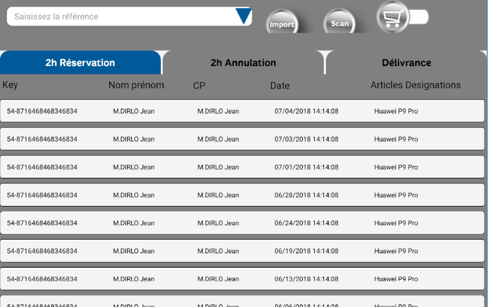Click the Nom prénom column header
The width and height of the screenshot is (488, 307).
[136, 85]
